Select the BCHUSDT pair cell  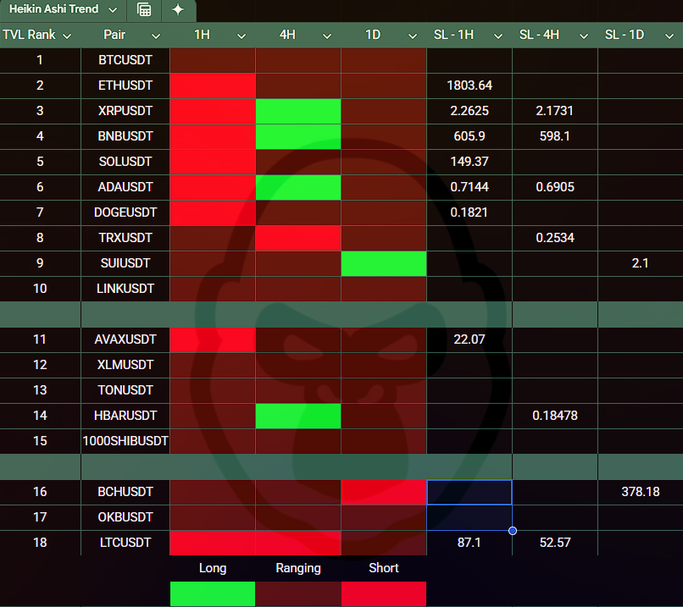125,492
